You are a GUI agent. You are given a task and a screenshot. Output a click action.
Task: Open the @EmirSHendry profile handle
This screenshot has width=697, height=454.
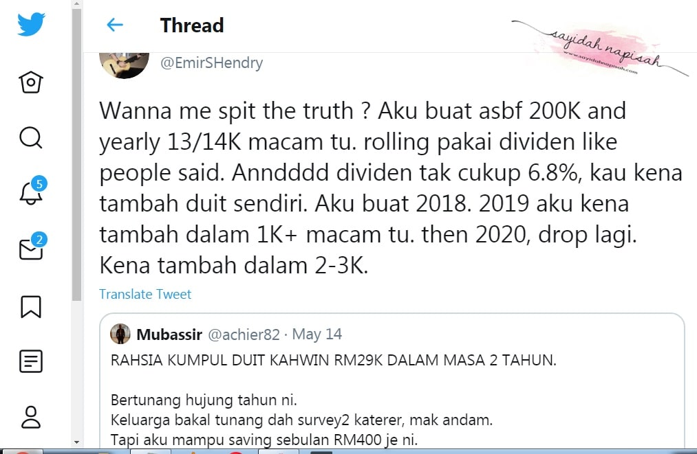[x=212, y=63]
